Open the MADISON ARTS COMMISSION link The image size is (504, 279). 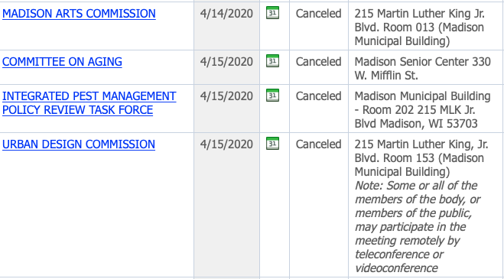[79, 14]
